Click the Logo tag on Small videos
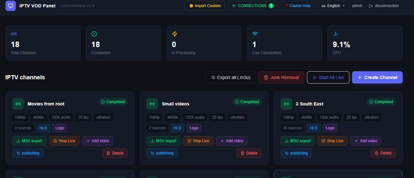This screenshot has height=178, width=414. (x=194, y=128)
